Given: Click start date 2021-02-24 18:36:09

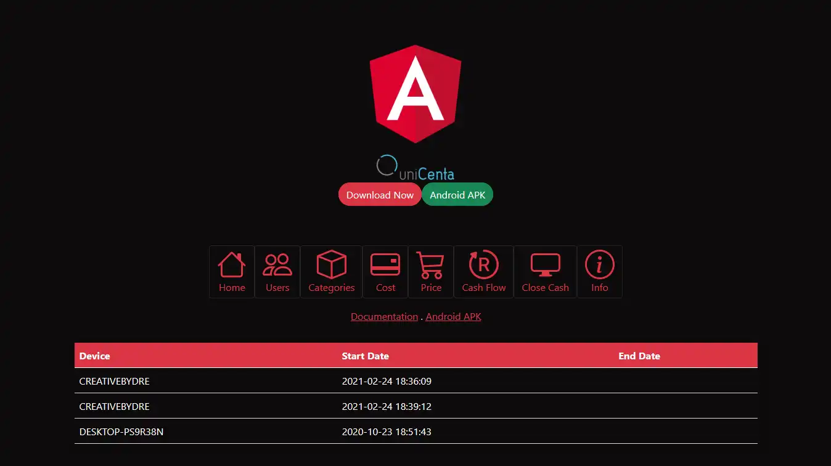Looking at the screenshot, I should 387,381.
